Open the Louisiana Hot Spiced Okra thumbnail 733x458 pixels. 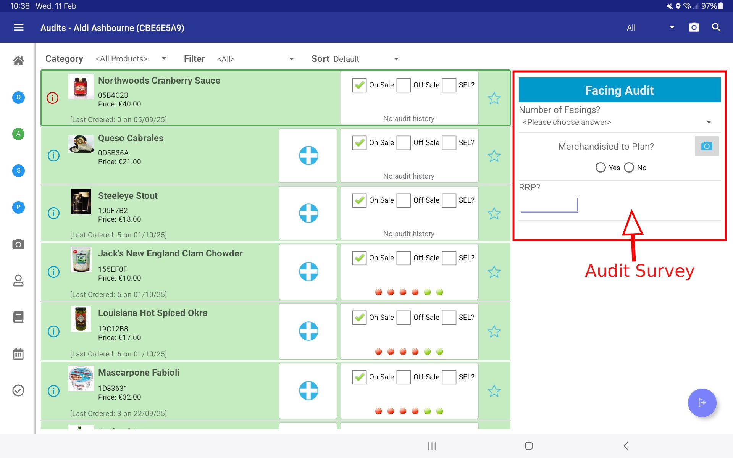[x=81, y=319]
